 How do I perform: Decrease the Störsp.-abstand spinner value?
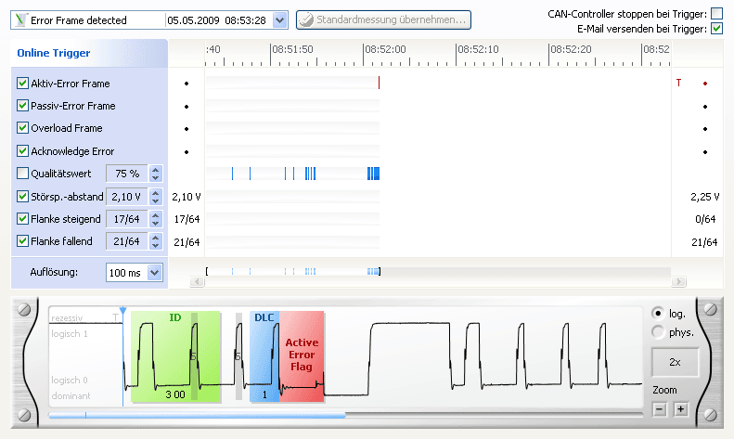[x=156, y=200]
